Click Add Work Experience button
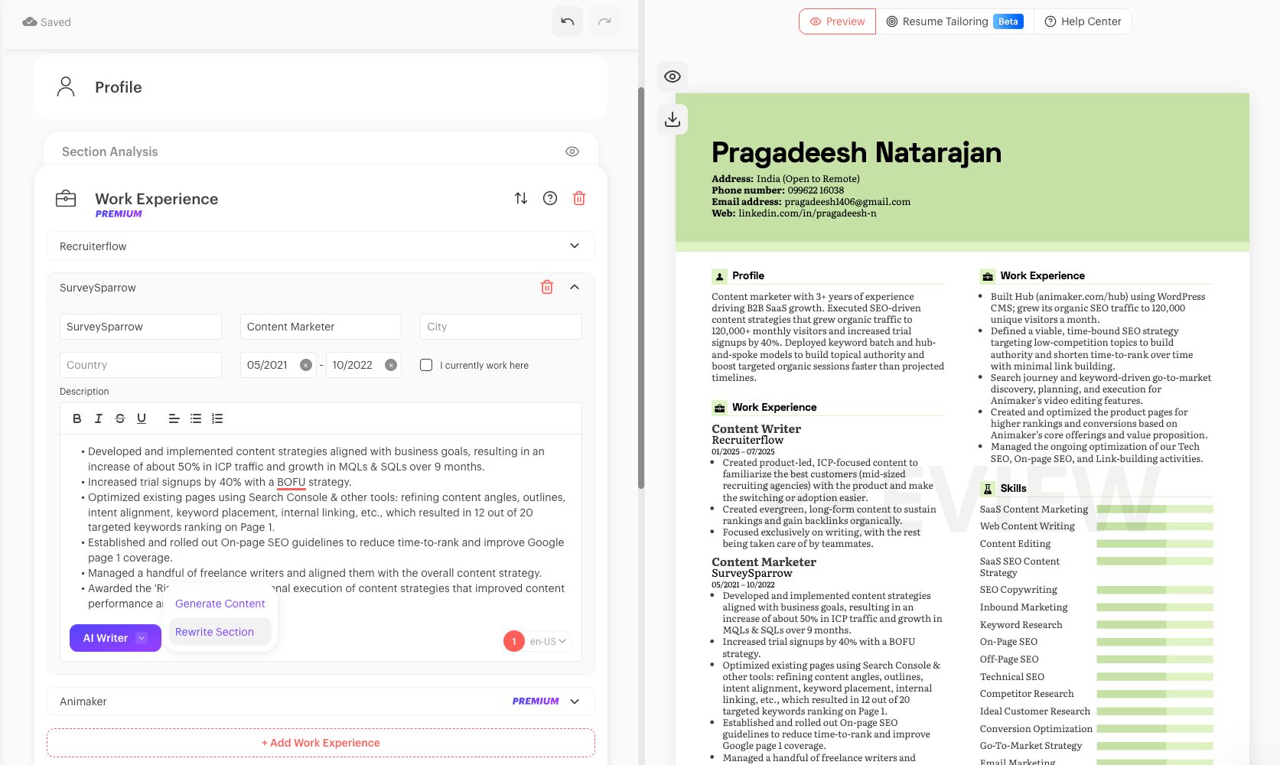The image size is (1280, 765). (321, 743)
